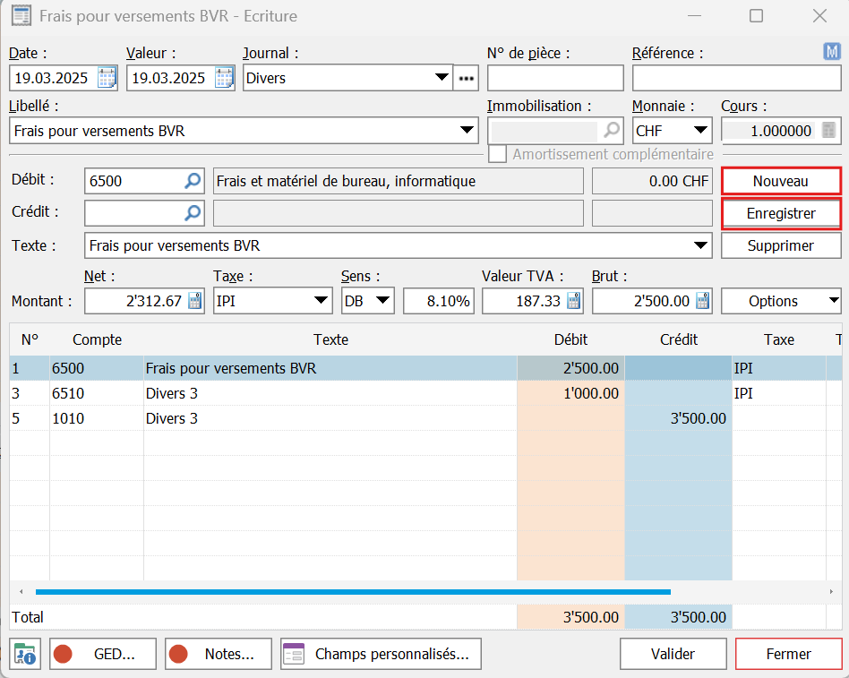Viewport: 849px width, 678px height.
Task: Click the Débit account search magnifier
Action: pyautogui.click(x=193, y=182)
